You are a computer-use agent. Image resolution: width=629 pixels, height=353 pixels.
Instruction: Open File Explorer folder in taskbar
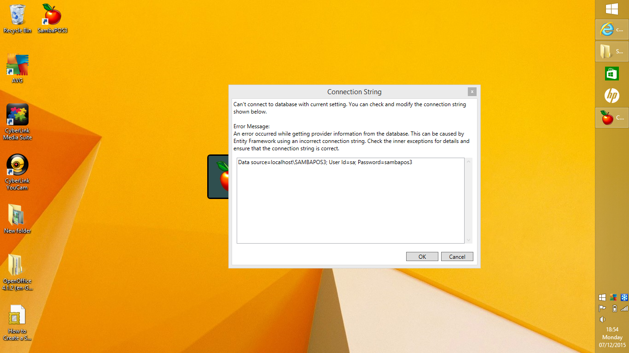(612, 51)
